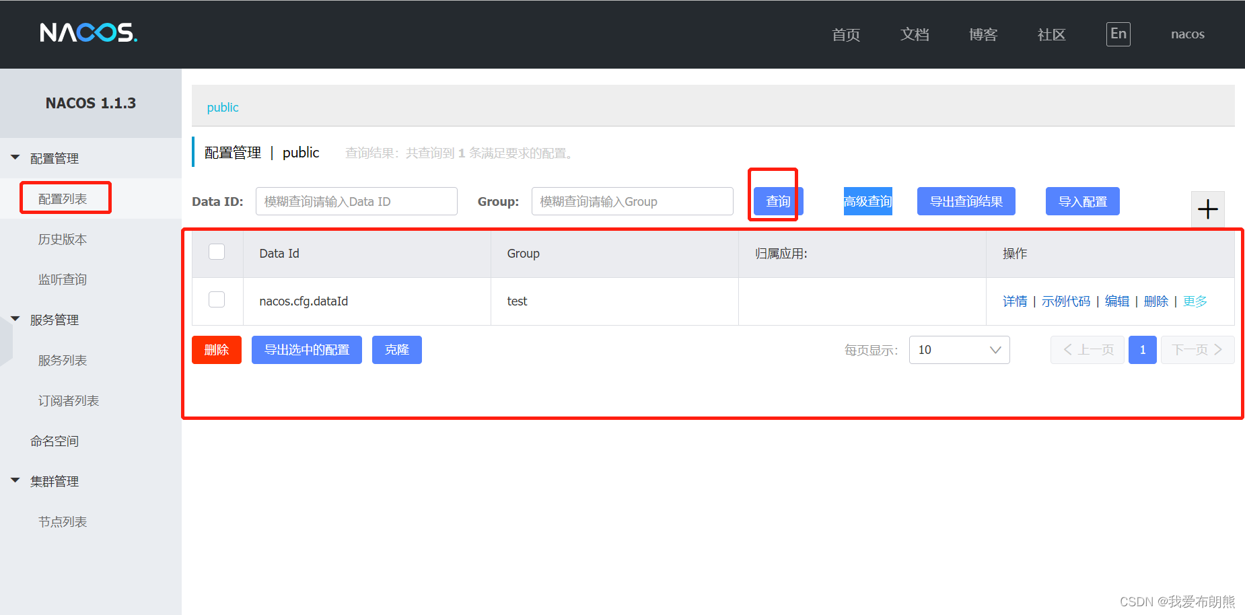
Task: Open the page size dropdown showing 10
Action: (x=959, y=350)
